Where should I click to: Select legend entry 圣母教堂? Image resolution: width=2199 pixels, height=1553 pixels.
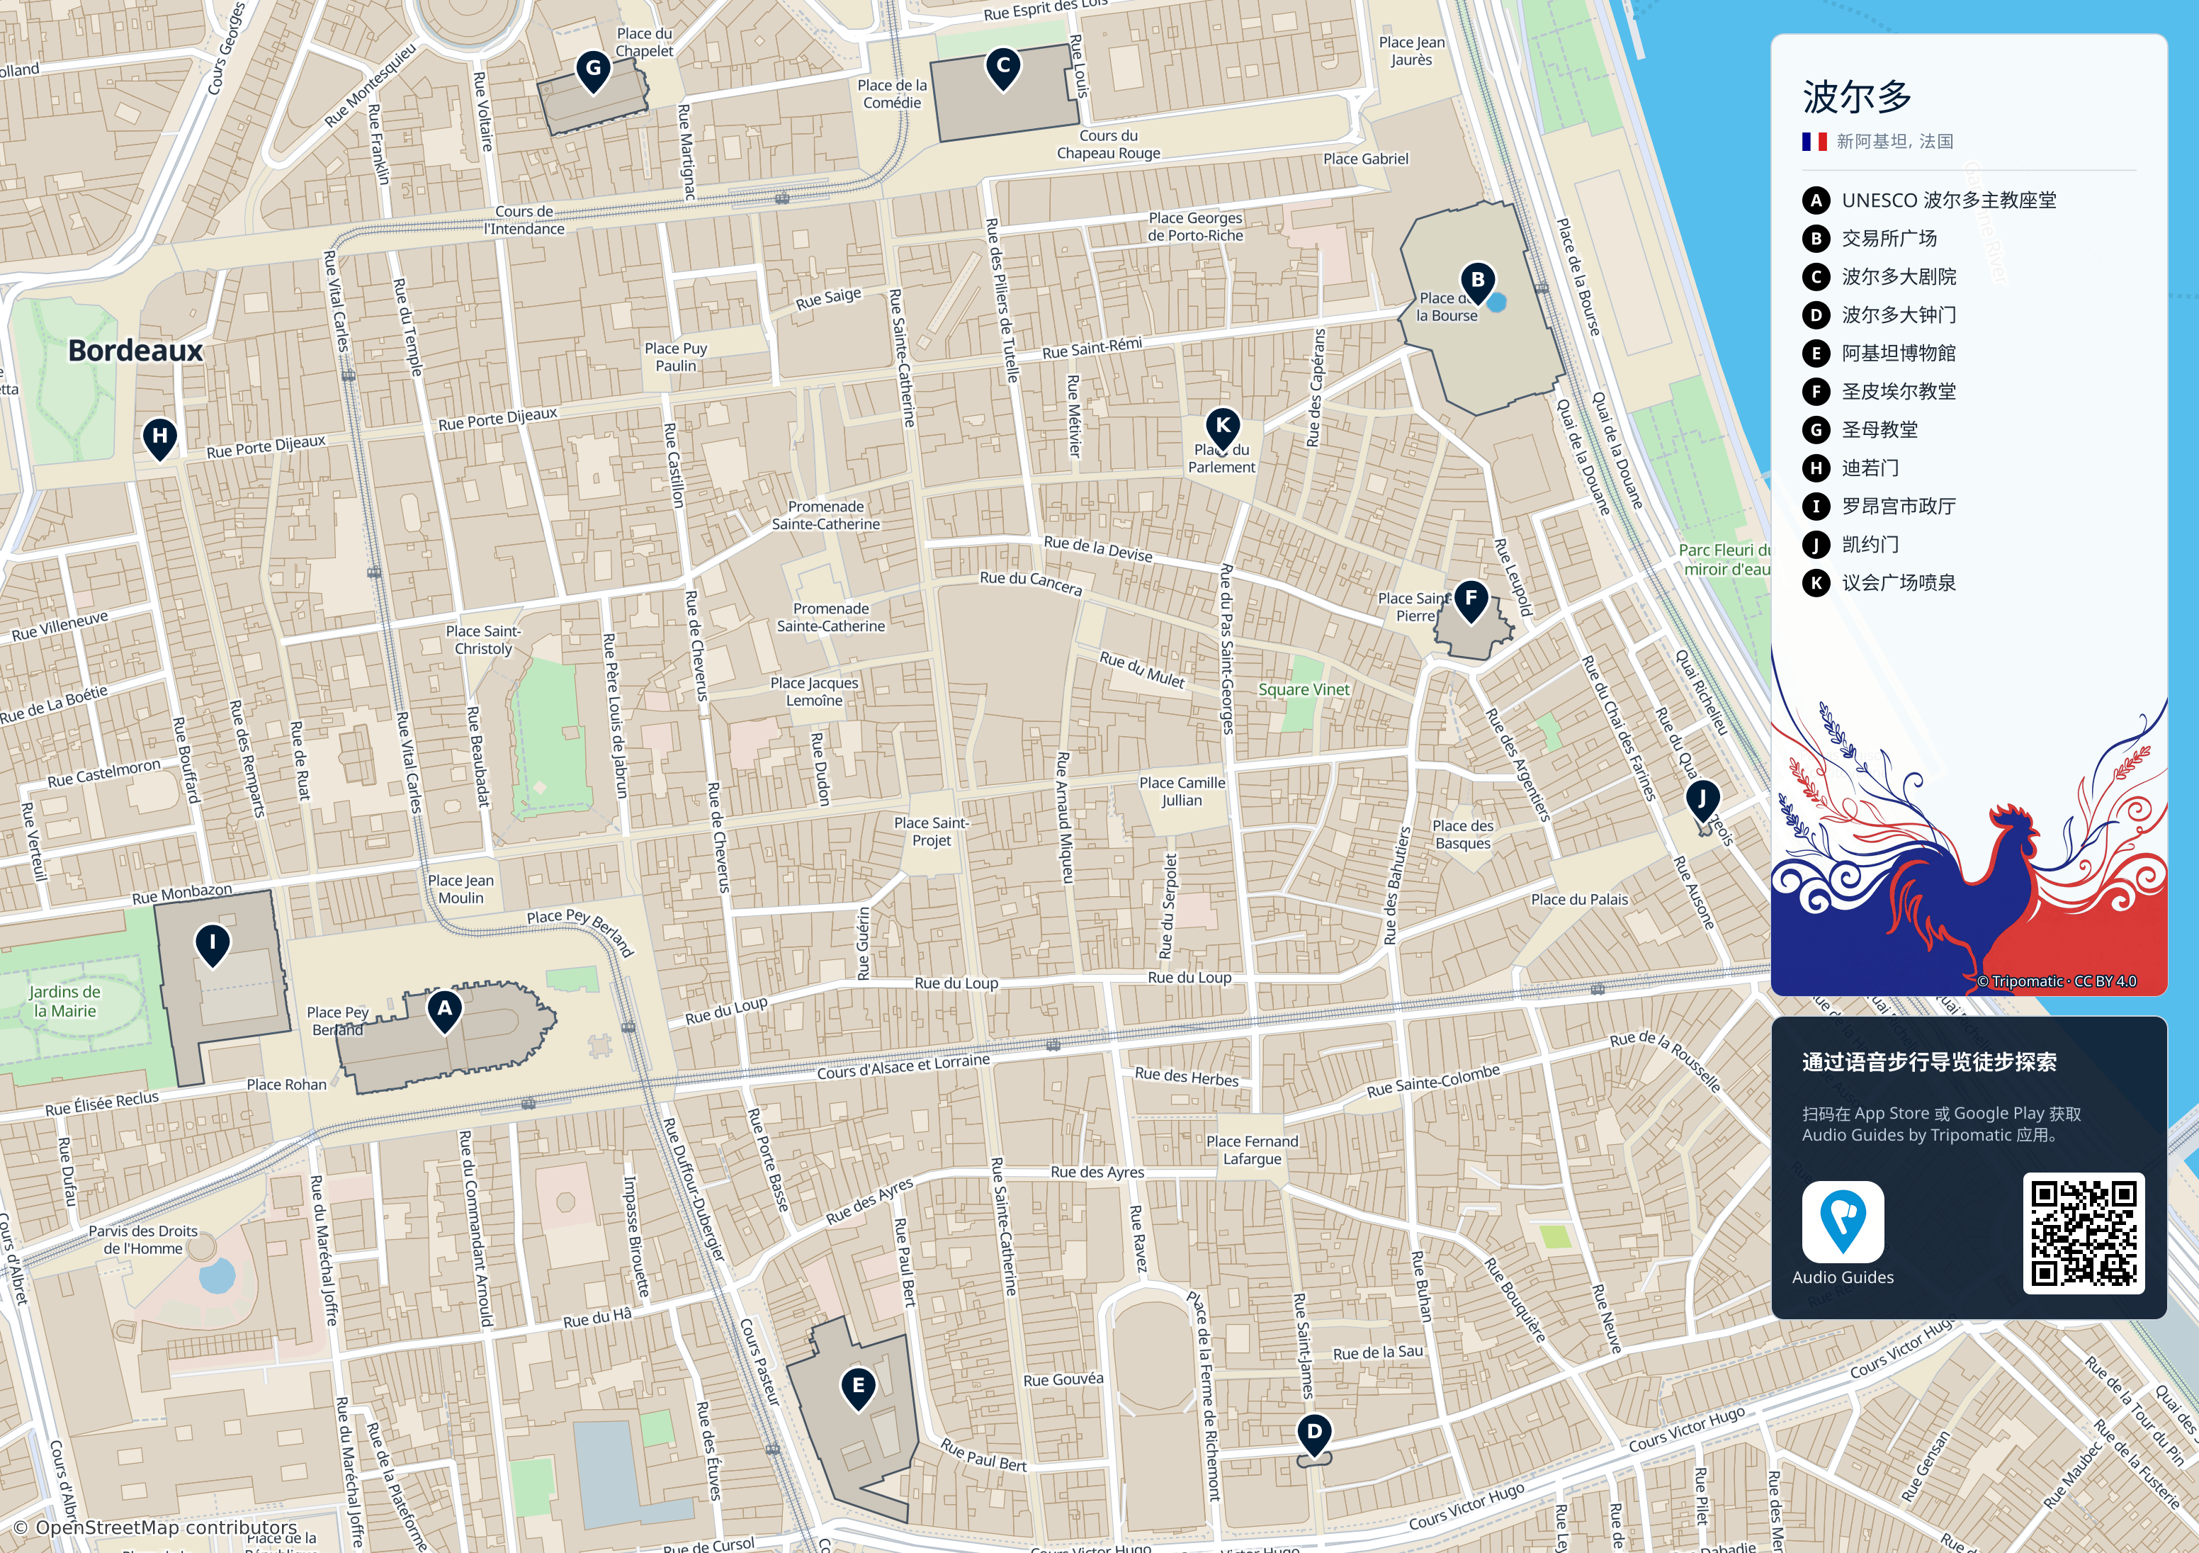(1860, 430)
